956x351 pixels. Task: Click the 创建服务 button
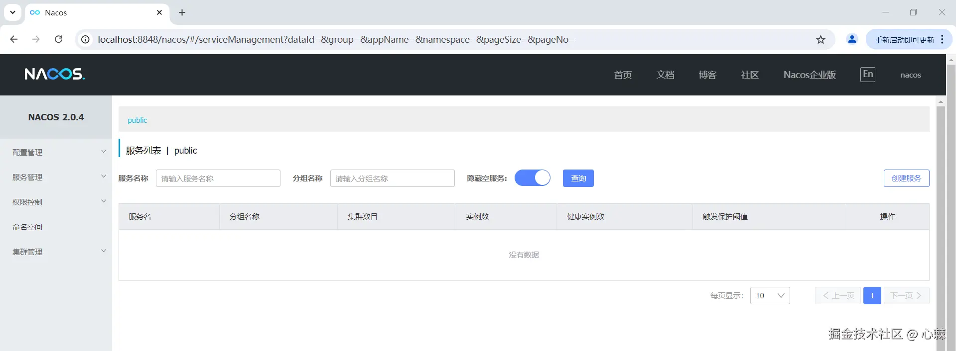pyautogui.click(x=906, y=178)
